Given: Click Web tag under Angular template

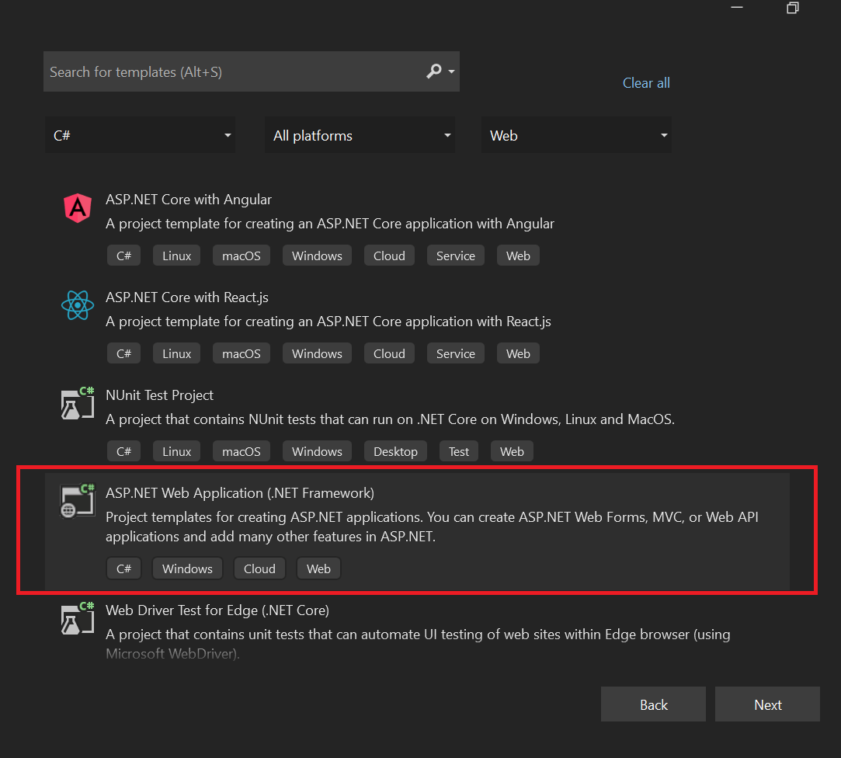Looking at the screenshot, I should (x=518, y=256).
